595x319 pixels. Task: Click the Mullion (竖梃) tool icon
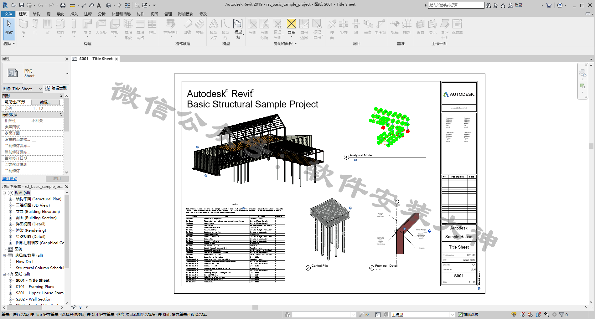coord(152,24)
